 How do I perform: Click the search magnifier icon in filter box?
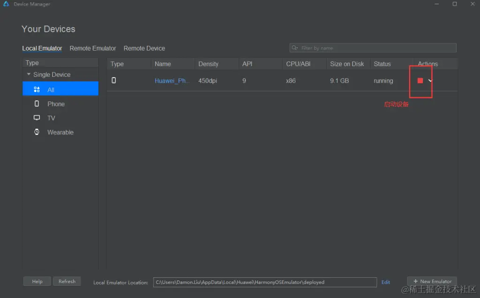click(294, 48)
